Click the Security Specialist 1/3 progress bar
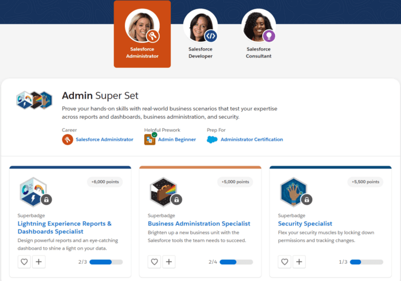This screenshot has width=401, height=281. pos(367,262)
